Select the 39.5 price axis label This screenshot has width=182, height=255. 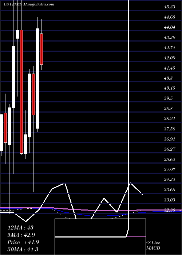click(168, 98)
